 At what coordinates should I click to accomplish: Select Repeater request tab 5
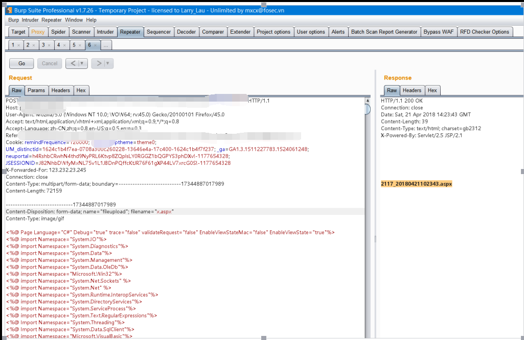click(74, 45)
